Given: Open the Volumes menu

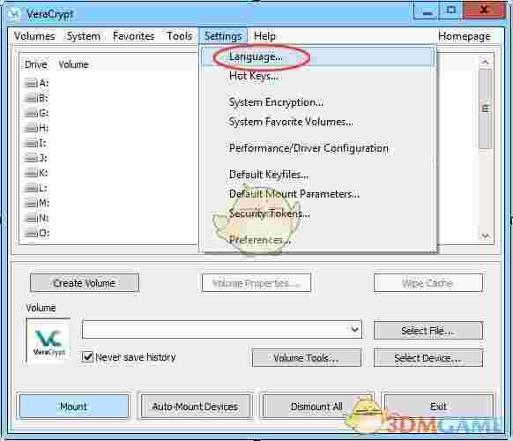Looking at the screenshot, I should coord(34,36).
